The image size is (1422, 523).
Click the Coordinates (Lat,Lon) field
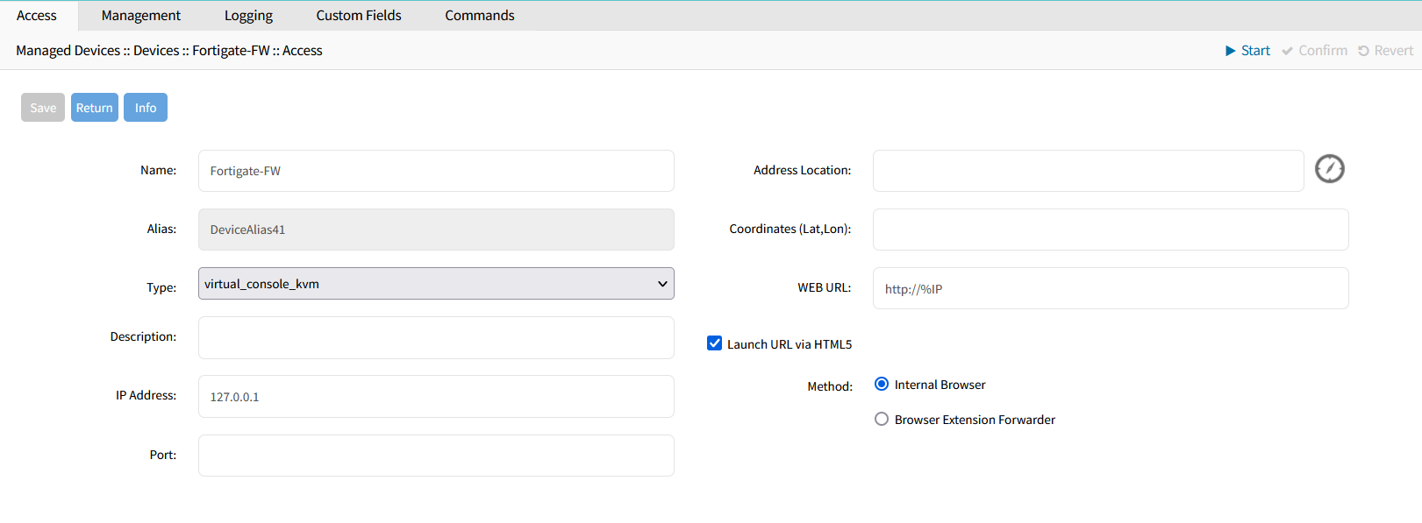(x=1111, y=230)
